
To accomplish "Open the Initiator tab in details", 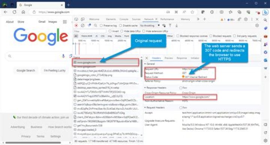I will click(195, 58).
